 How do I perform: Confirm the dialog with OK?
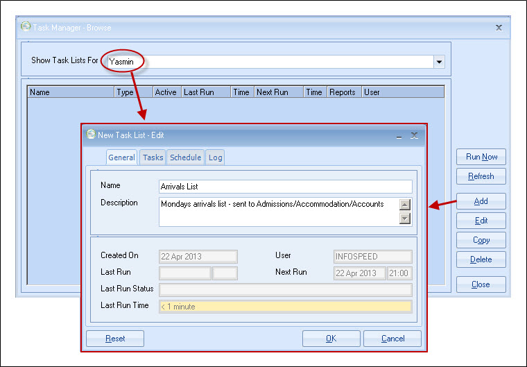tap(331, 339)
